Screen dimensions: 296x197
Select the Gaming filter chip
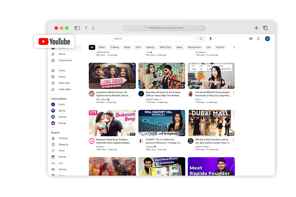point(150,47)
